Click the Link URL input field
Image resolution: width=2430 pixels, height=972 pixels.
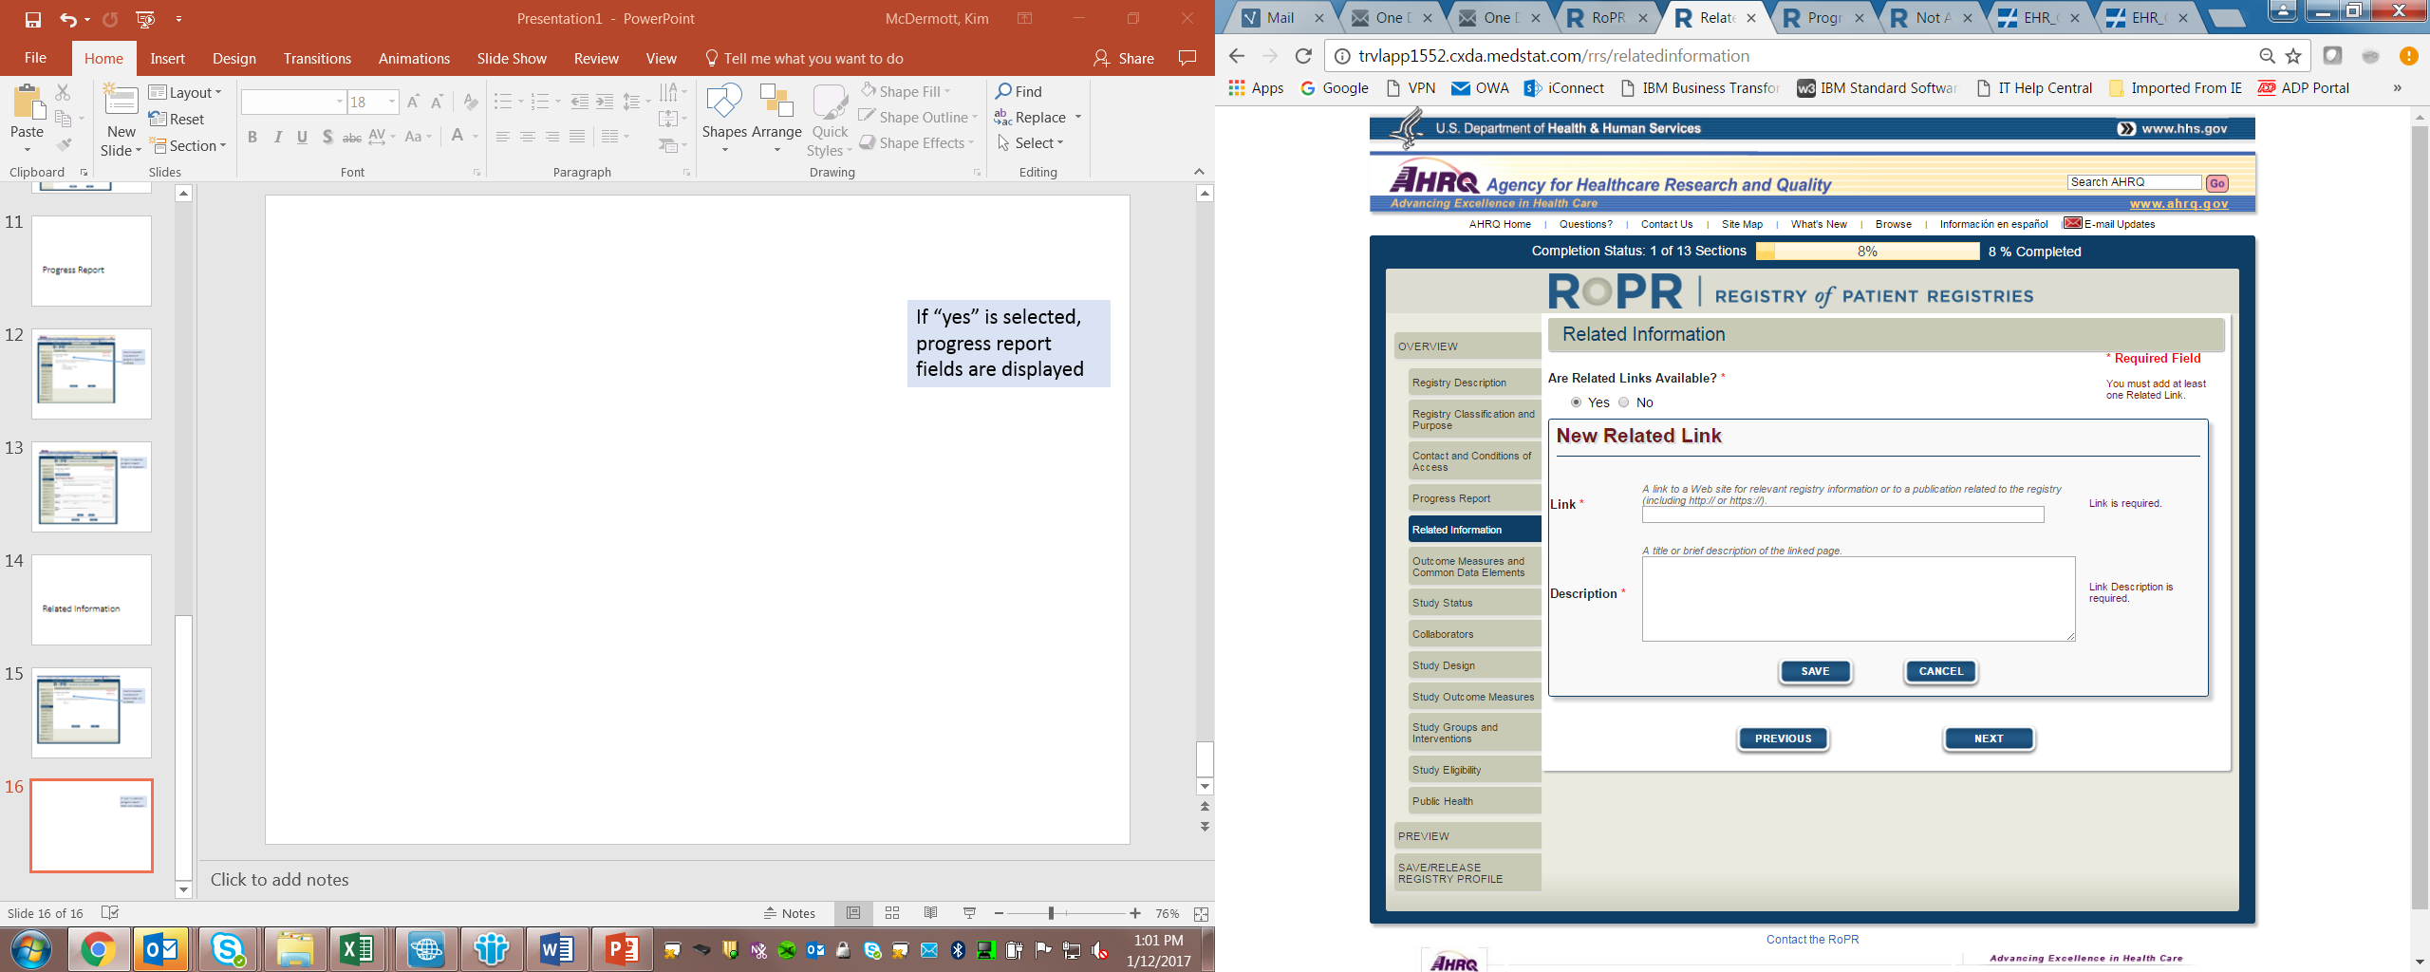click(x=1842, y=514)
